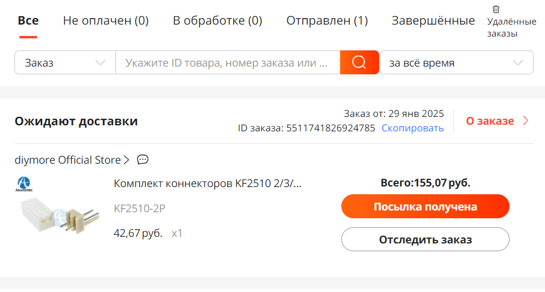Viewport: 545px width, 292px height.
Task: Click the arrow next to О заказе
Action: click(x=526, y=121)
